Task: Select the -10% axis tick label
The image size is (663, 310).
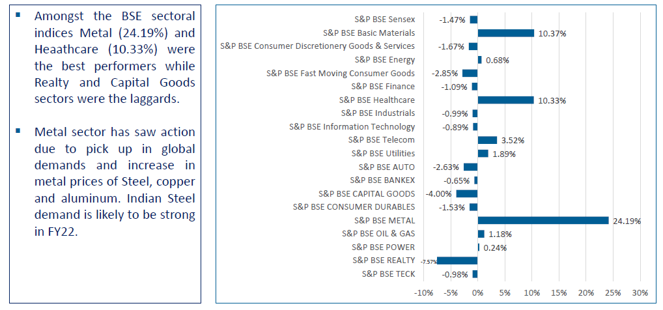Action: pos(423,291)
